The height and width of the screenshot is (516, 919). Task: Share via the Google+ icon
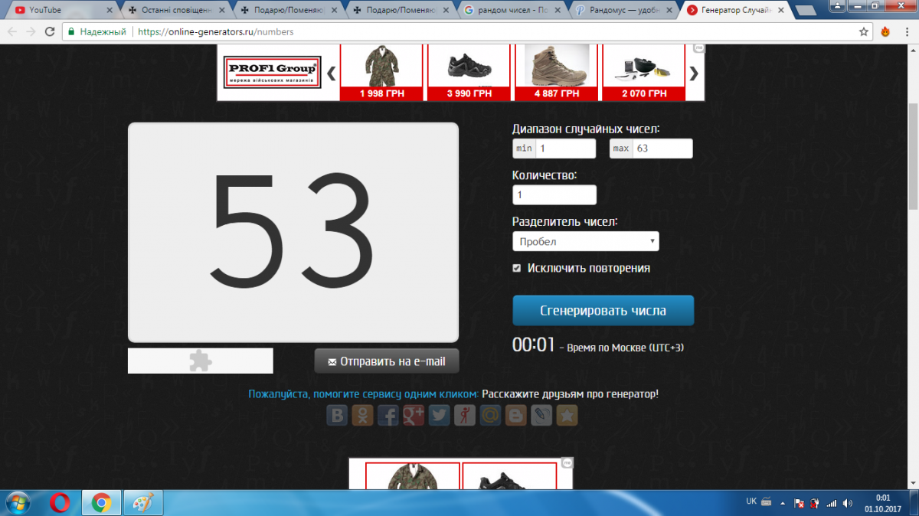tap(414, 416)
